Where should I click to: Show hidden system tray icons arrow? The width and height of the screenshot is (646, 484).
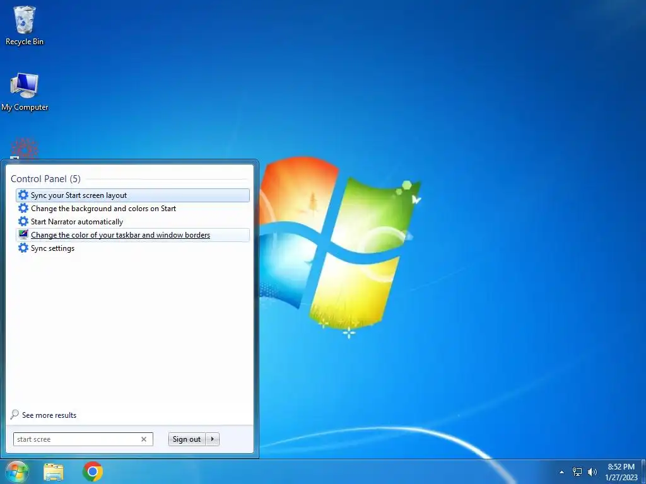point(561,472)
